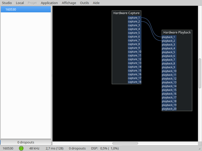Image resolution: width=202 pixels, height=151 pixels.
Task: Open the Aide menu
Action: click(96, 3)
